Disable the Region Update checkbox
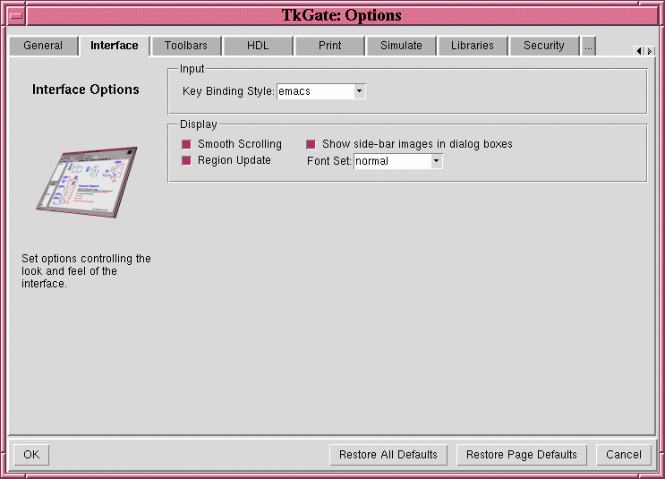 pyautogui.click(x=187, y=161)
